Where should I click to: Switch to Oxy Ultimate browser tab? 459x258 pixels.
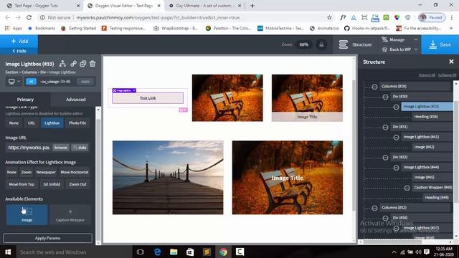[x=204, y=6]
